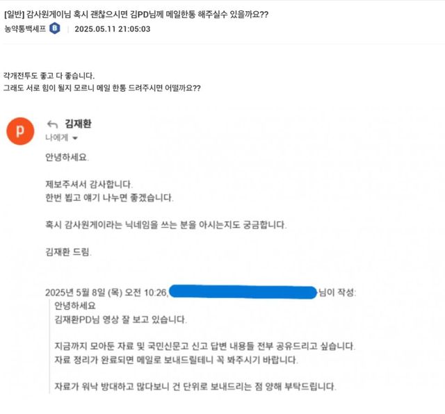
Task: Open author profile 농약통백세프
Action: click(x=25, y=28)
